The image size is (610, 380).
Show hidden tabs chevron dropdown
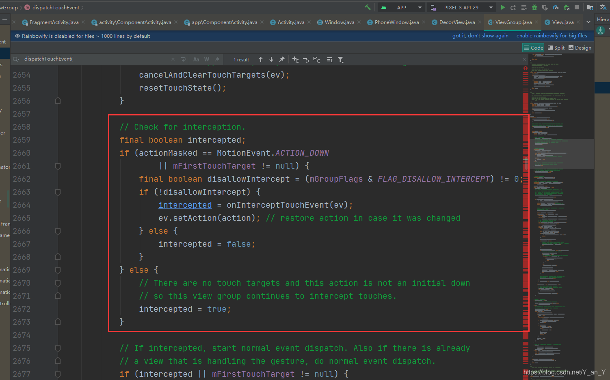[x=588, y=22]
